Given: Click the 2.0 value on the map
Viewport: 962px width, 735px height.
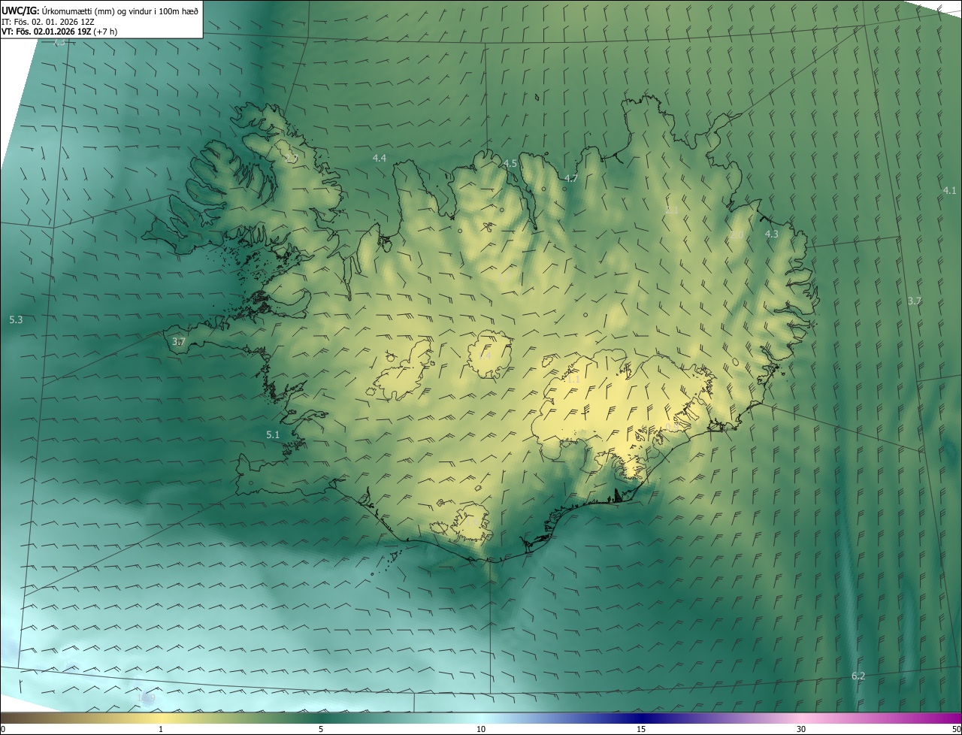Looking at the screenshot, I should click(737, 235).
